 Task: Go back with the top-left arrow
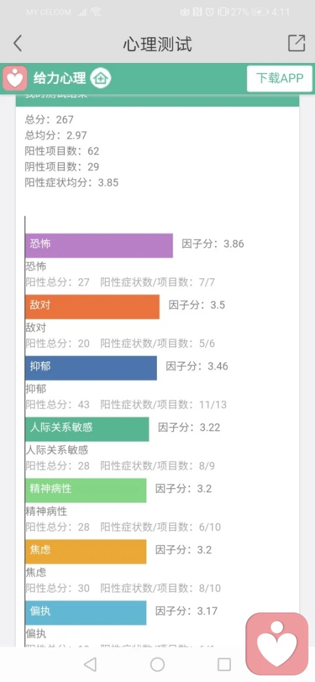17,43
